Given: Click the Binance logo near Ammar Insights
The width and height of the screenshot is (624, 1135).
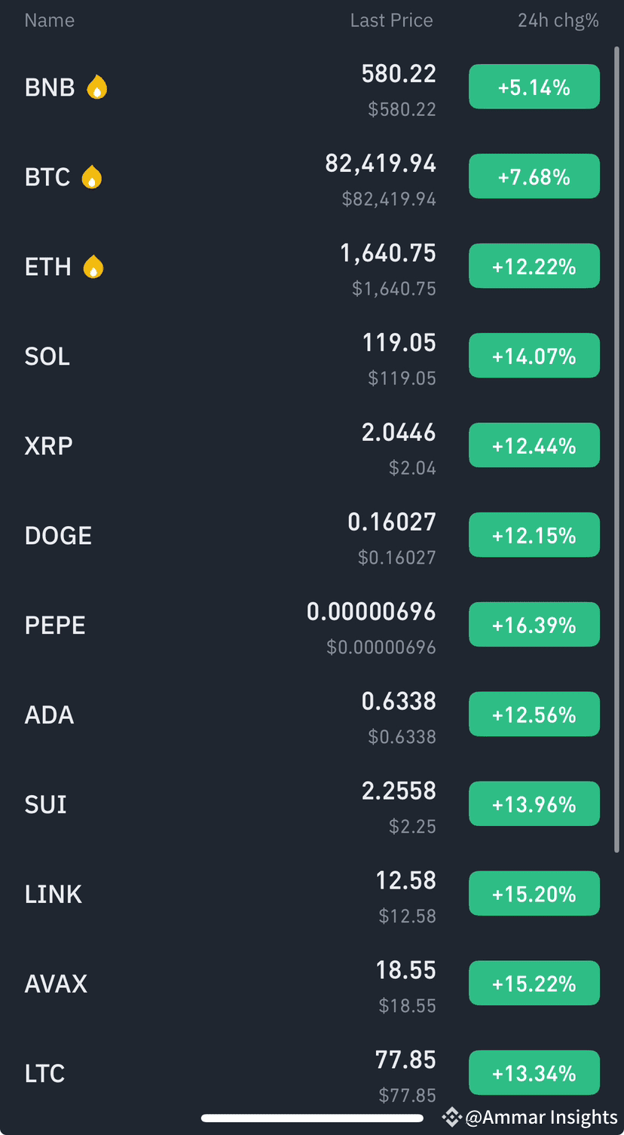Looking at the screenshot, I should tap(451, 1117).
